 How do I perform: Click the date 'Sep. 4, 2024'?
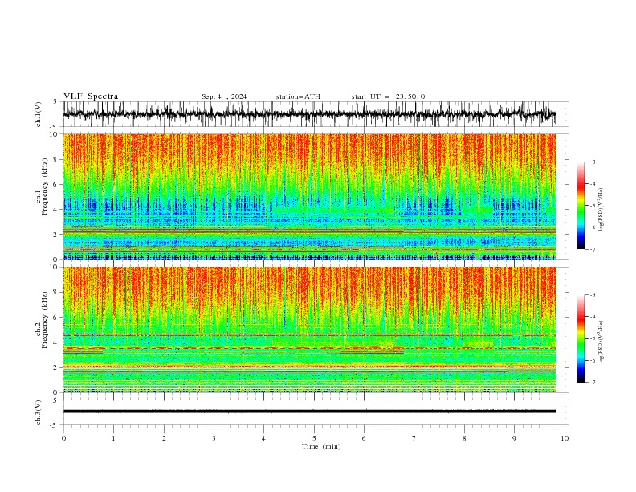[x=224, y=96]
